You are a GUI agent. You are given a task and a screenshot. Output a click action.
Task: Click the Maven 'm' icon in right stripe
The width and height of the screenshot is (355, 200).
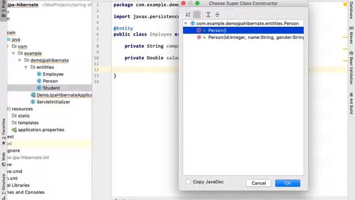click(x=351, y=28)
